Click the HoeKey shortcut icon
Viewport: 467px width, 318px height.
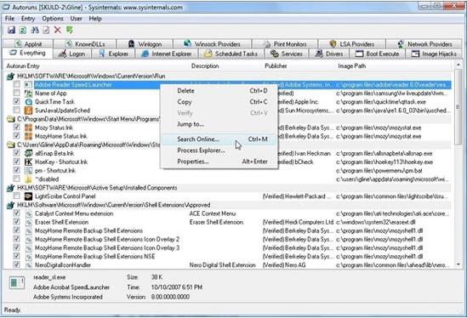[28, 162]
